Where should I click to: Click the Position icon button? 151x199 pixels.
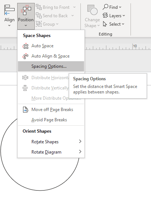[26, 10]
